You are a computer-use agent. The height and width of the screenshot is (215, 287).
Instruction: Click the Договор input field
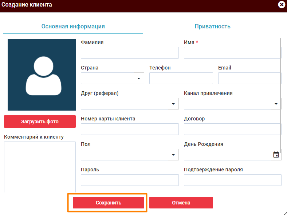232,129
